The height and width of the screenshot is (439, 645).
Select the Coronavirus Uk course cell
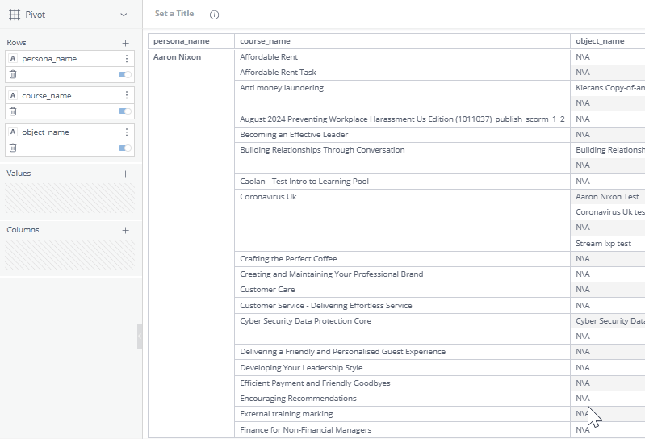tap(268, 196)
